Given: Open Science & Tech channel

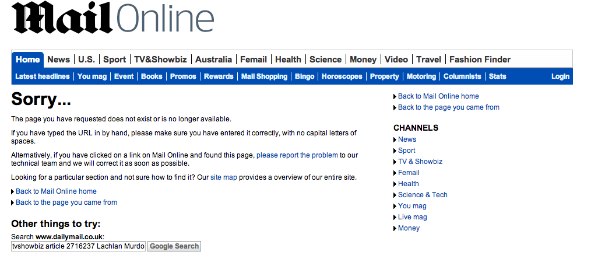Looking at the screenshot, I should pos(423,195).
